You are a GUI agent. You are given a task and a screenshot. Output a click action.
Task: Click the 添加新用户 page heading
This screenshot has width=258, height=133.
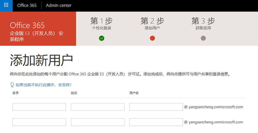coord(41,60)
